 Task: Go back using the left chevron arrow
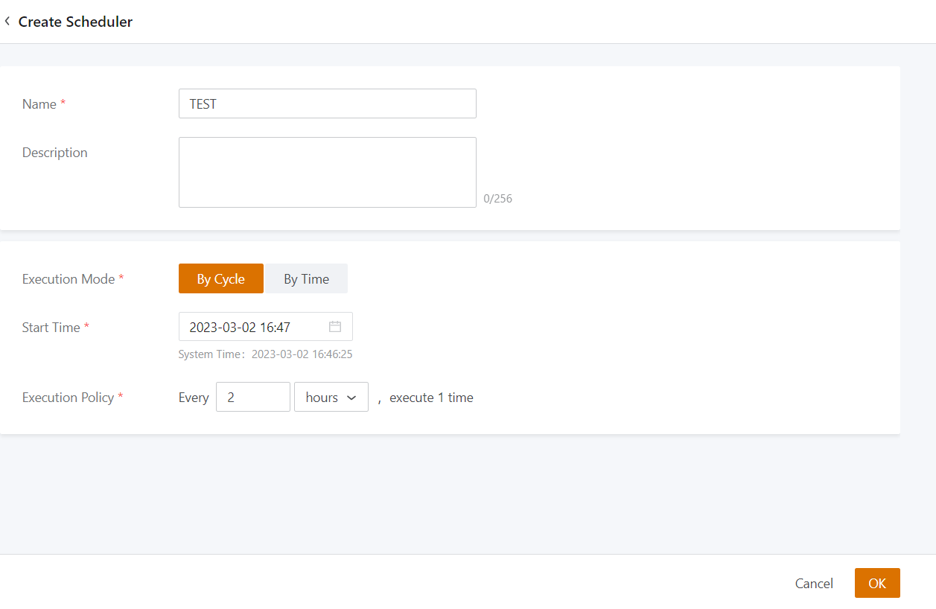pos(7,22)
